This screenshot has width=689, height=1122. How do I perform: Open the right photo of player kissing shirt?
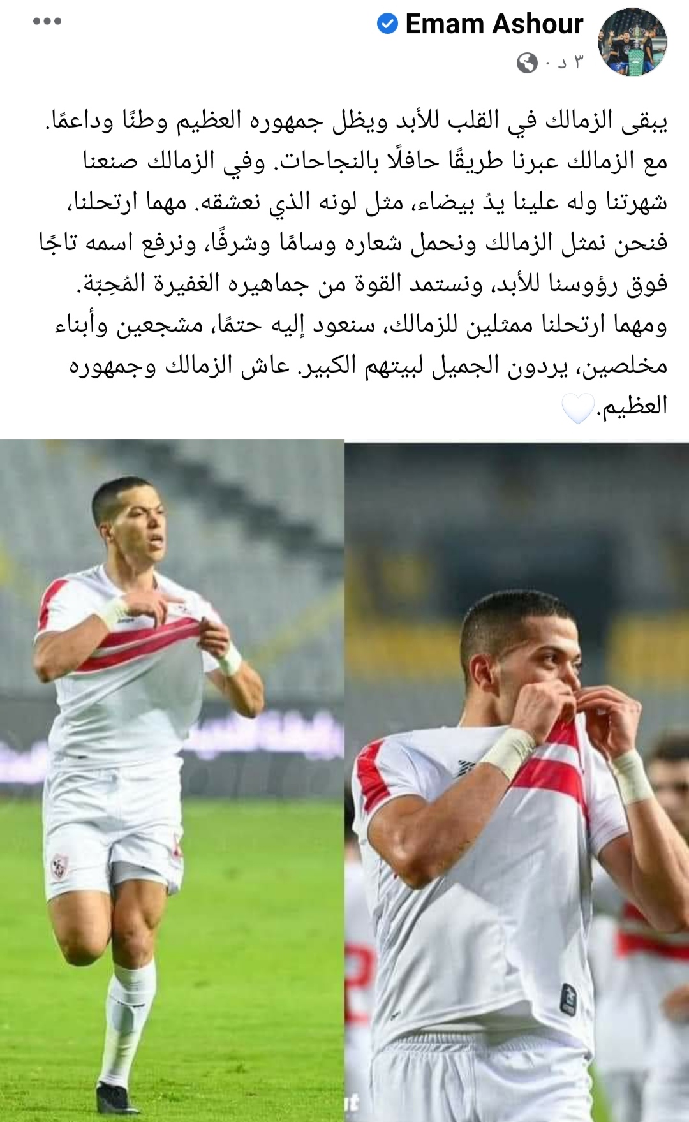click(x=517, y=781)
